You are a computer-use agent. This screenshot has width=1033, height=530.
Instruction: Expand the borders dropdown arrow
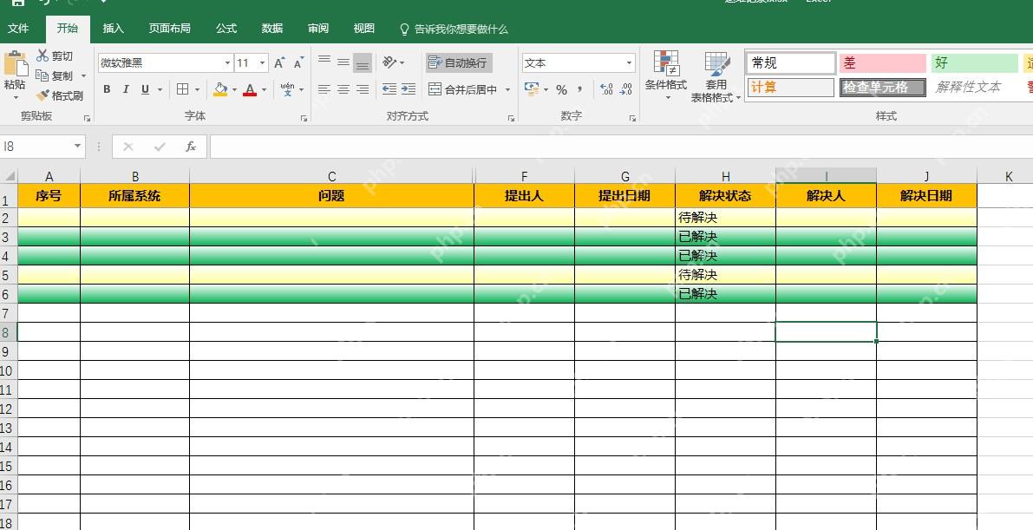[x=198, y=89]
